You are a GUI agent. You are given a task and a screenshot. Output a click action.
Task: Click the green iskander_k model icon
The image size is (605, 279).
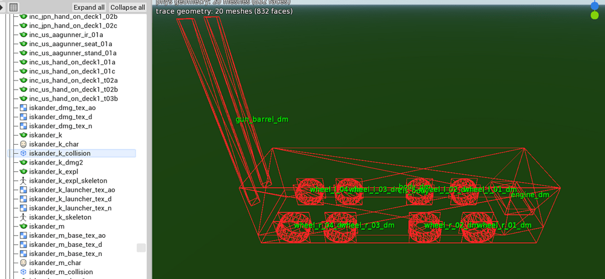23,135
